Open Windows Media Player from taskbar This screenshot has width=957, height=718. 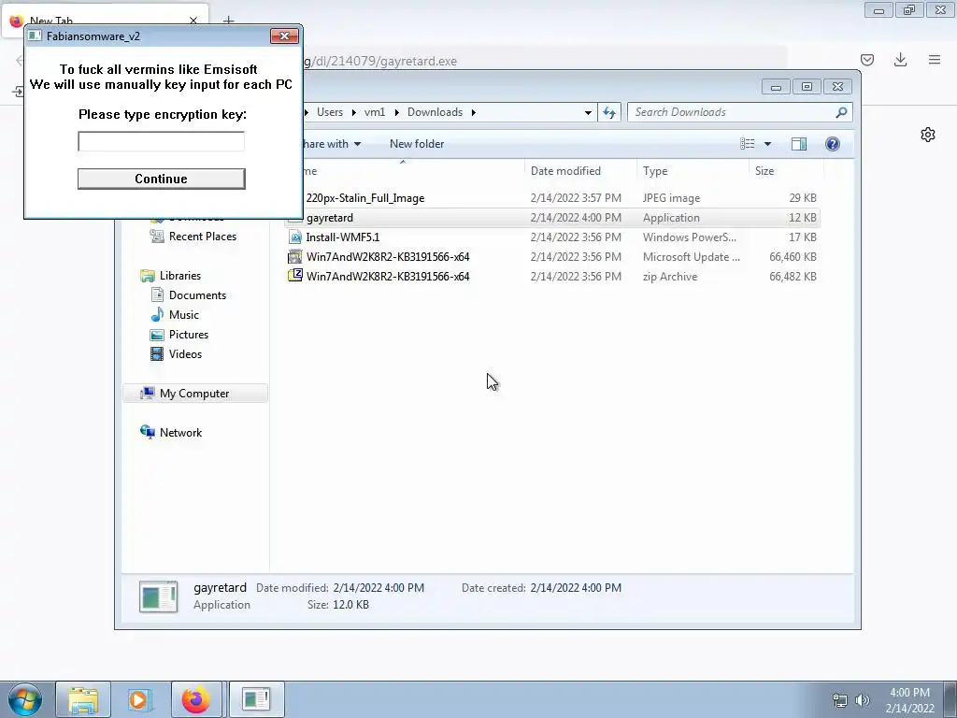coord(139,699)
